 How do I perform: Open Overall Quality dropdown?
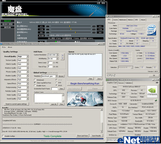click(27, 57)
